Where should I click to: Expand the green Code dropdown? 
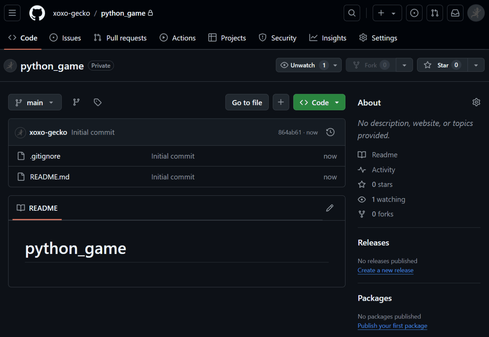click(x=319, y=102)
